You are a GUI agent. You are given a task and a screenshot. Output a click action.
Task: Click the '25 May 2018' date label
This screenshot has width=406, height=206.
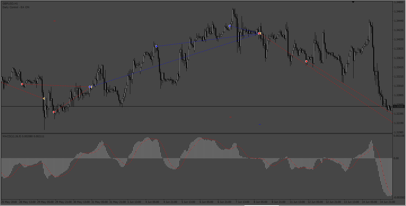[9, 202]
